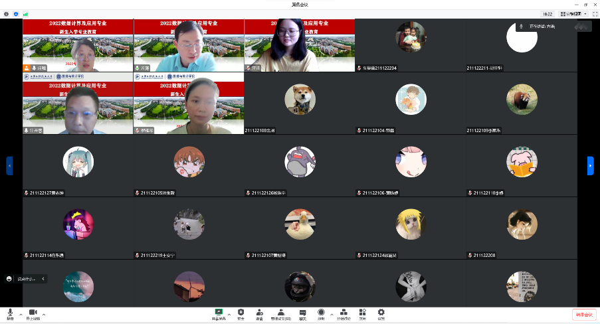Stop video using the camera icon
The image size is (600, 324).
pos(33,313)
